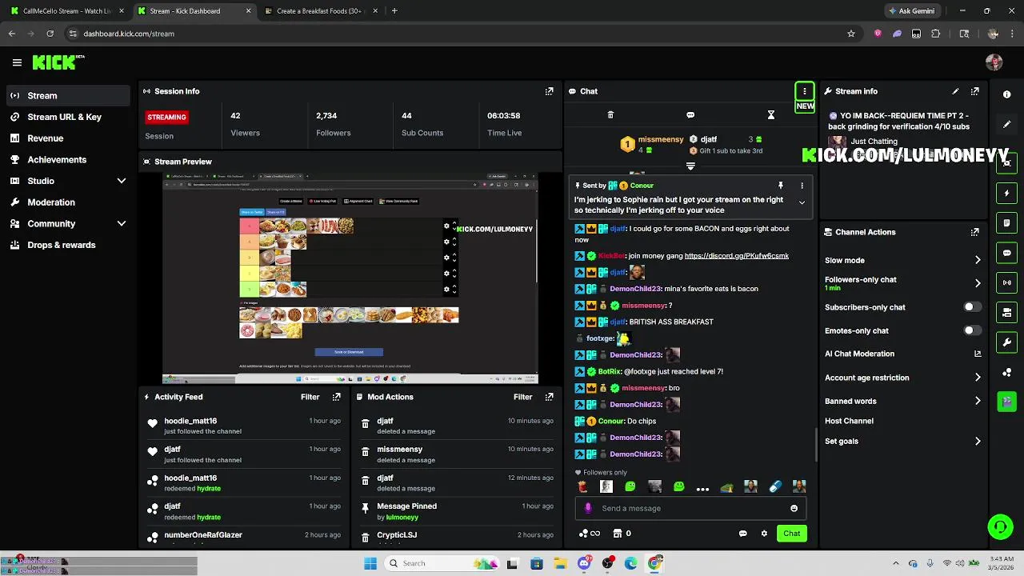Click the green Chat send button

point(791,534)
